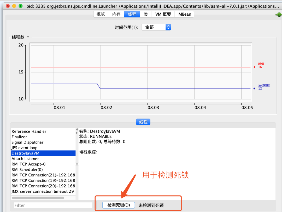Select the RMI Scheduler(0) thread
Image resolution: width=282 pixels, height=212 pixels.
tap(43, 170)
